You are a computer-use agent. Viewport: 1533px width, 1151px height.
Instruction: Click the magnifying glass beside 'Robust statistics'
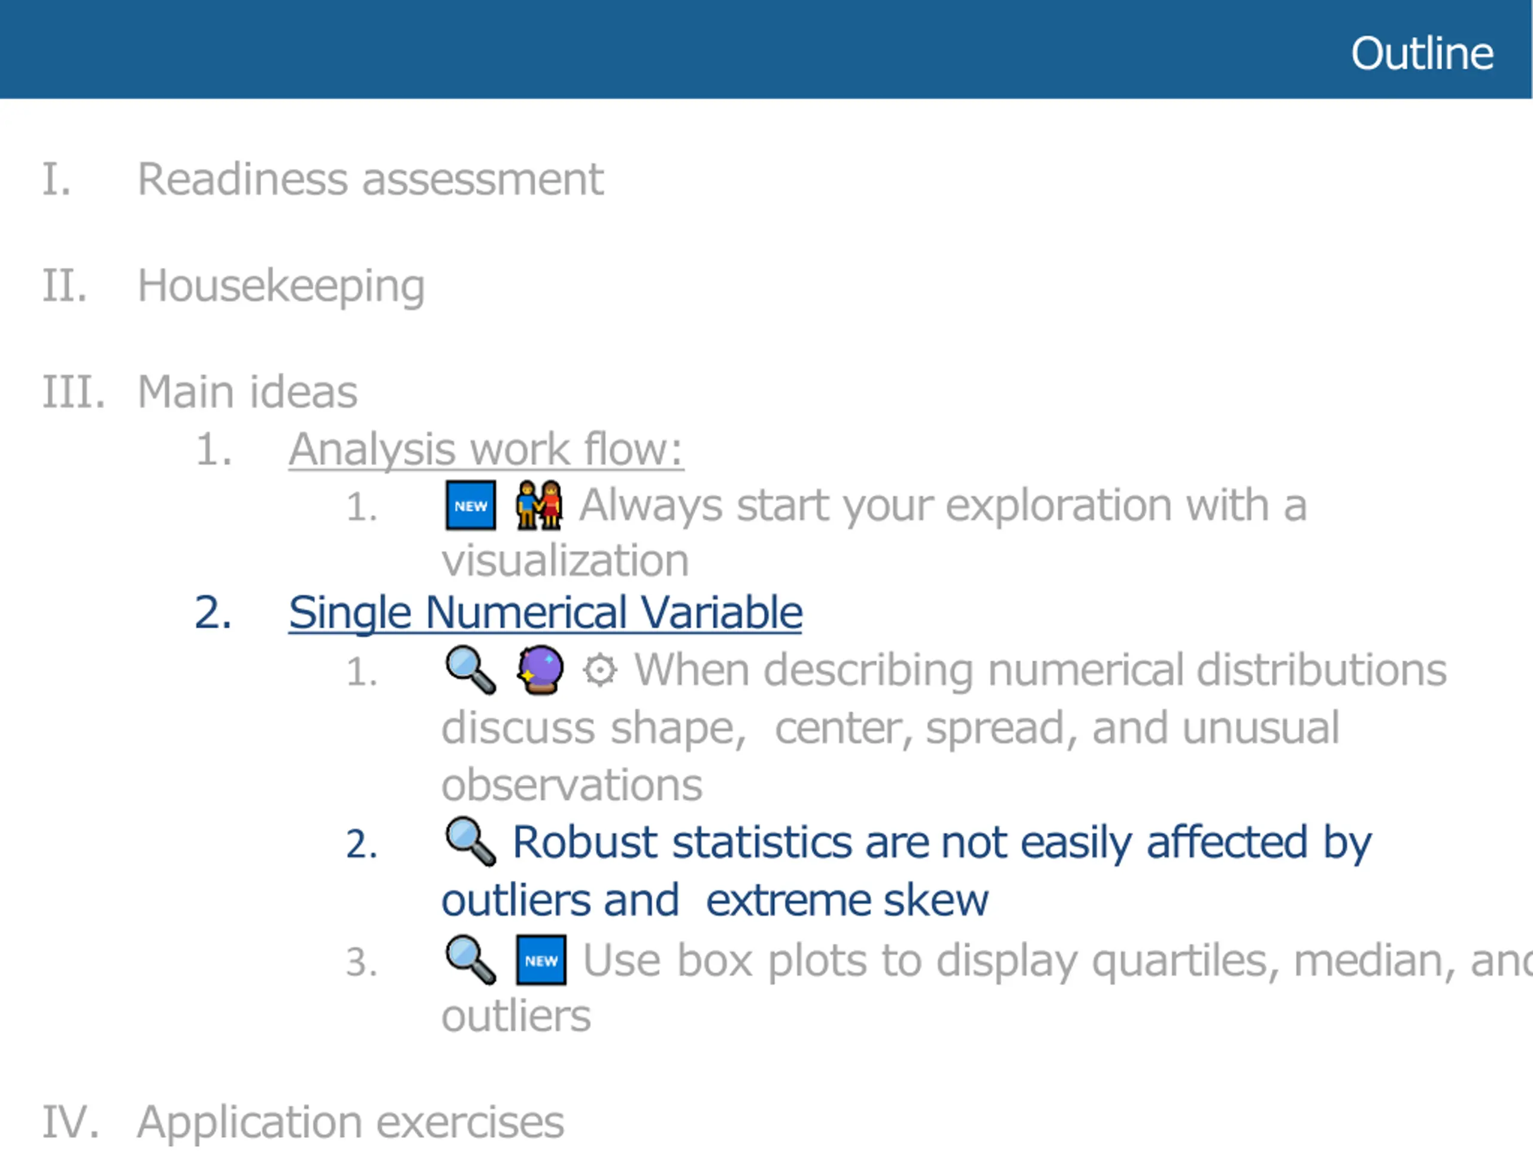point(471,842)
